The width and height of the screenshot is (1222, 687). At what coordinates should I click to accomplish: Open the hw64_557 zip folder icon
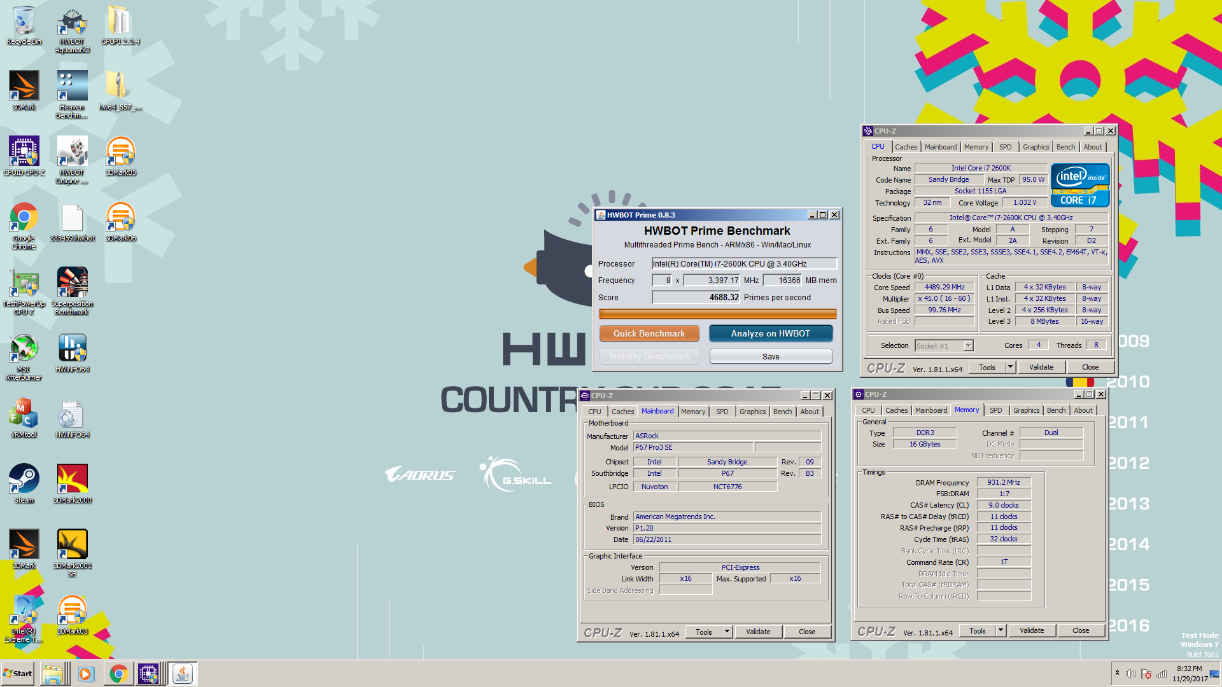[x=120, y=91]
